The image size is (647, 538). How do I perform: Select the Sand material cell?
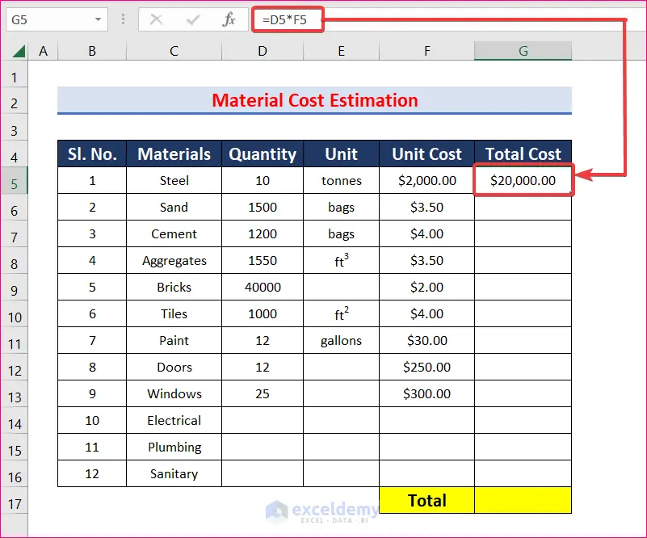(174, 207)
